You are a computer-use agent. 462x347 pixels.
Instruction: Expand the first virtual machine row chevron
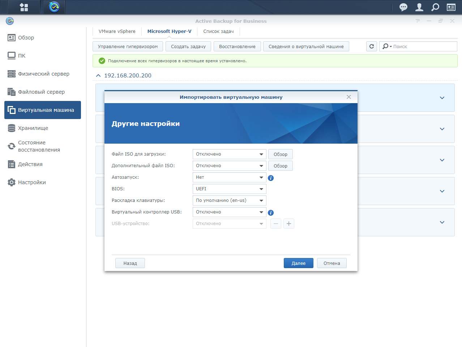click(x=442, y=98)
